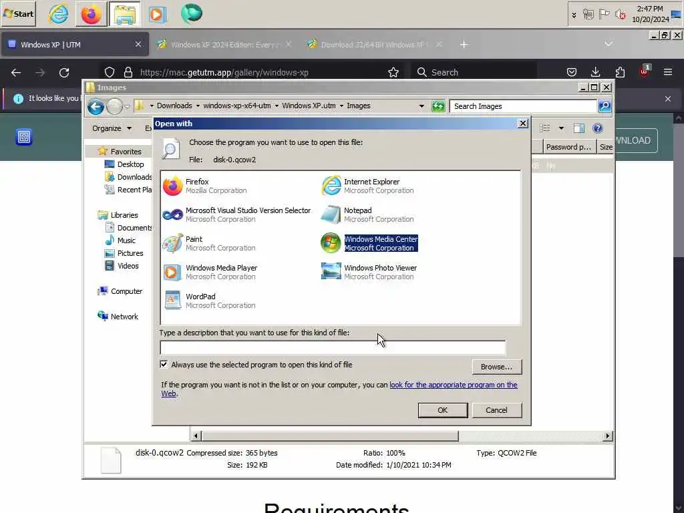The width and height of the screenshot is (684, 513).
Task: Reload the page in Firefox
Action: [64, 72]
